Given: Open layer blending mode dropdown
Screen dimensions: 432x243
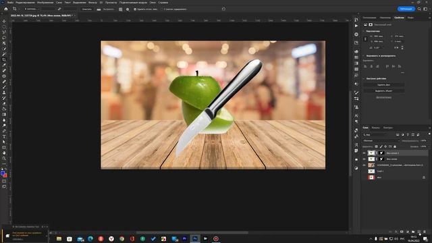Looking at the screenshot, I should pyautogui.click(x=381, y=140).
